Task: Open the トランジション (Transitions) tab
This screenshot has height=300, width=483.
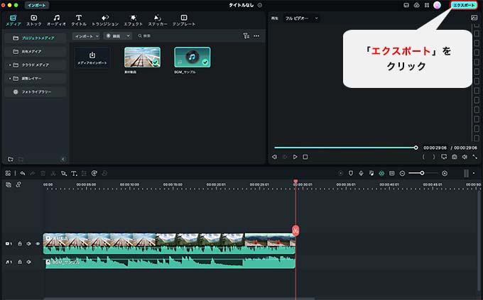Action: click(105, 21)
